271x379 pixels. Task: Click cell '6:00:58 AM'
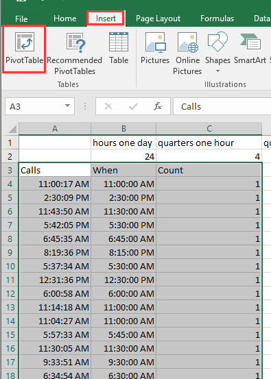tap(55, 293)
